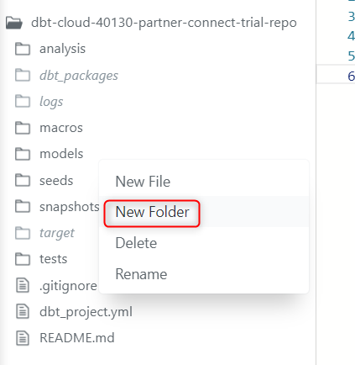Screen dimensions: 355x365
Task: Click the README.md file icon
Action: click(23, 338)
